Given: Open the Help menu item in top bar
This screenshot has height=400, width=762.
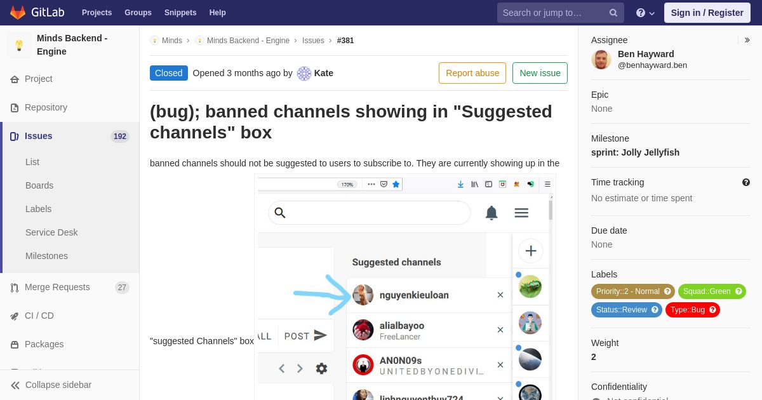Looking at the screenshot, I should 218,13.
